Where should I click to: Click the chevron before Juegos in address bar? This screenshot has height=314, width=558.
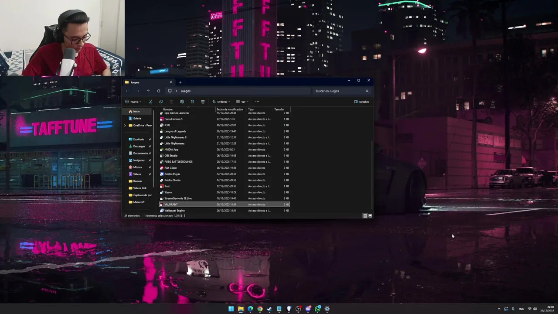click(176, 91)
